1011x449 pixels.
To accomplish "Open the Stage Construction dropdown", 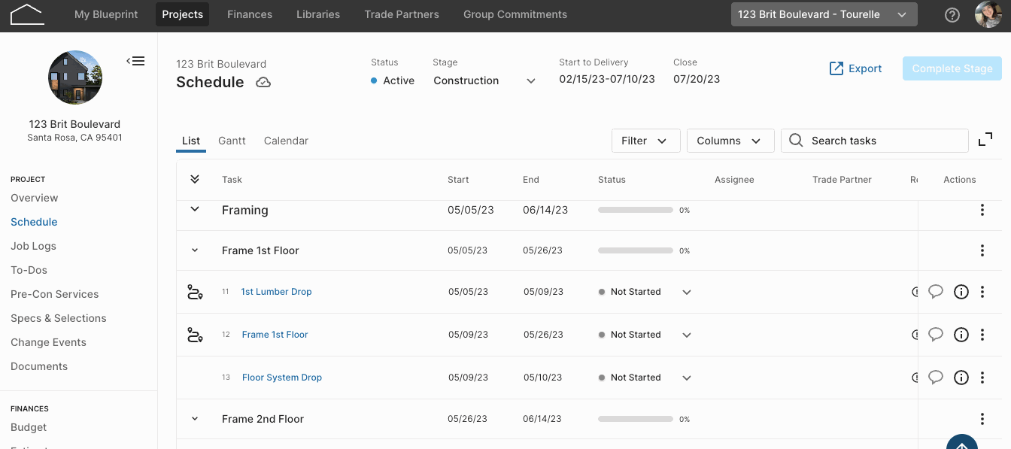I will point(484,80).
